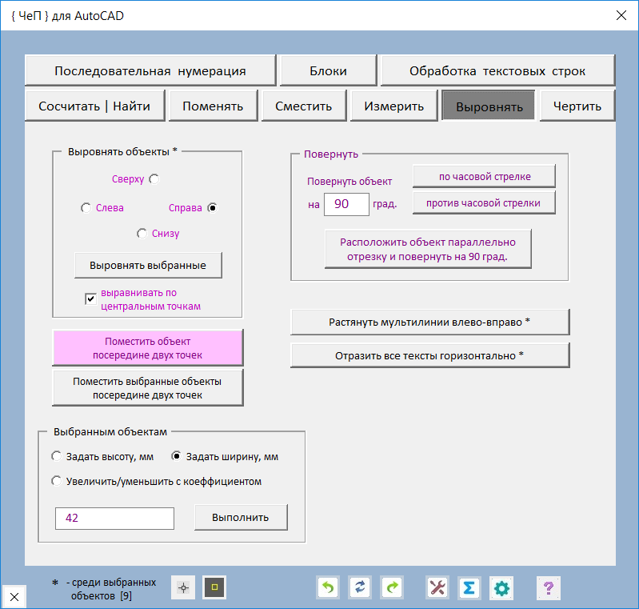The image size is (639, 609).
Task: Select the 'Сверху' alignment radio button
Action: (154, 179)
